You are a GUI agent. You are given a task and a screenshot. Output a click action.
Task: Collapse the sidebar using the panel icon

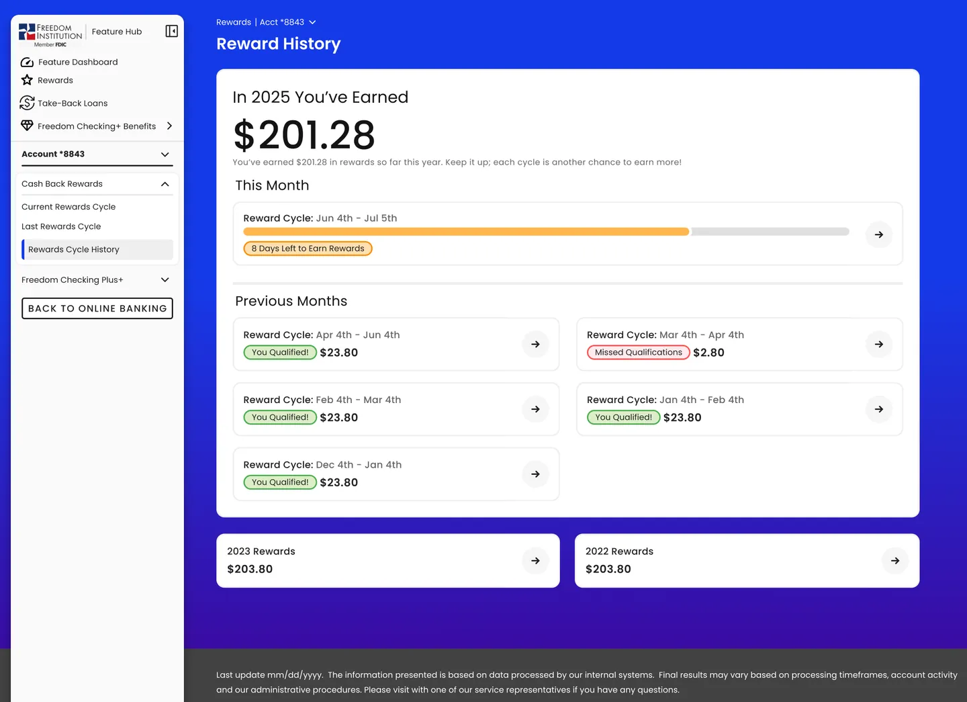tap(171, 31)
